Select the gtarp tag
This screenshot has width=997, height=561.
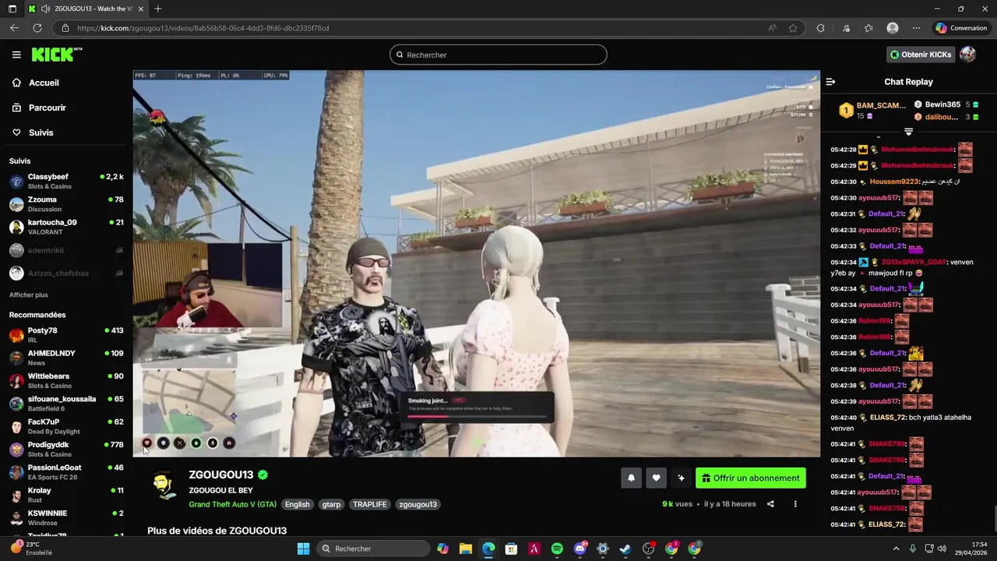click(331, 504)
